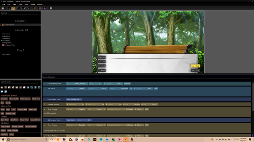The image size is (254, 142).
Task: Select Intro History under Day 1
Action: click(x=6, y=54)
